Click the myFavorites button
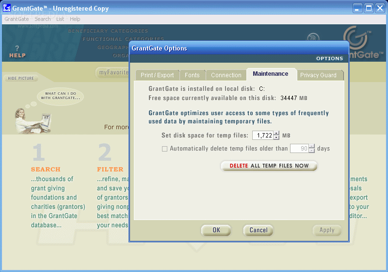Screen dimensions: 388x272 (x=113, y=72)
